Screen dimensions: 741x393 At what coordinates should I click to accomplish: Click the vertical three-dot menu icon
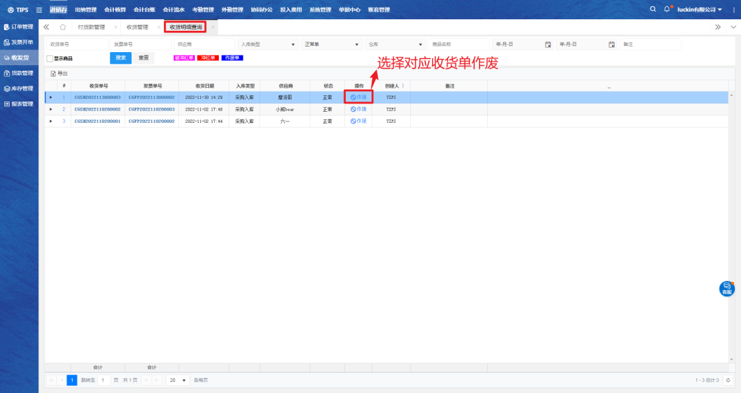pos(733,10)
